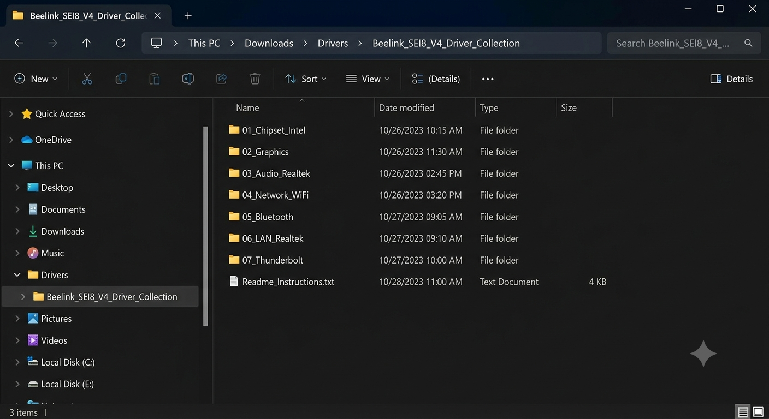The height and width of the screenshot is (419, 769).
Task: Select the 02_Graphics folder icon
Action: 234,152
